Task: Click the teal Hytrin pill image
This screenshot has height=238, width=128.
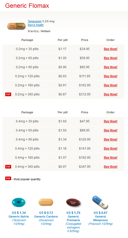Action: [19, 202]
